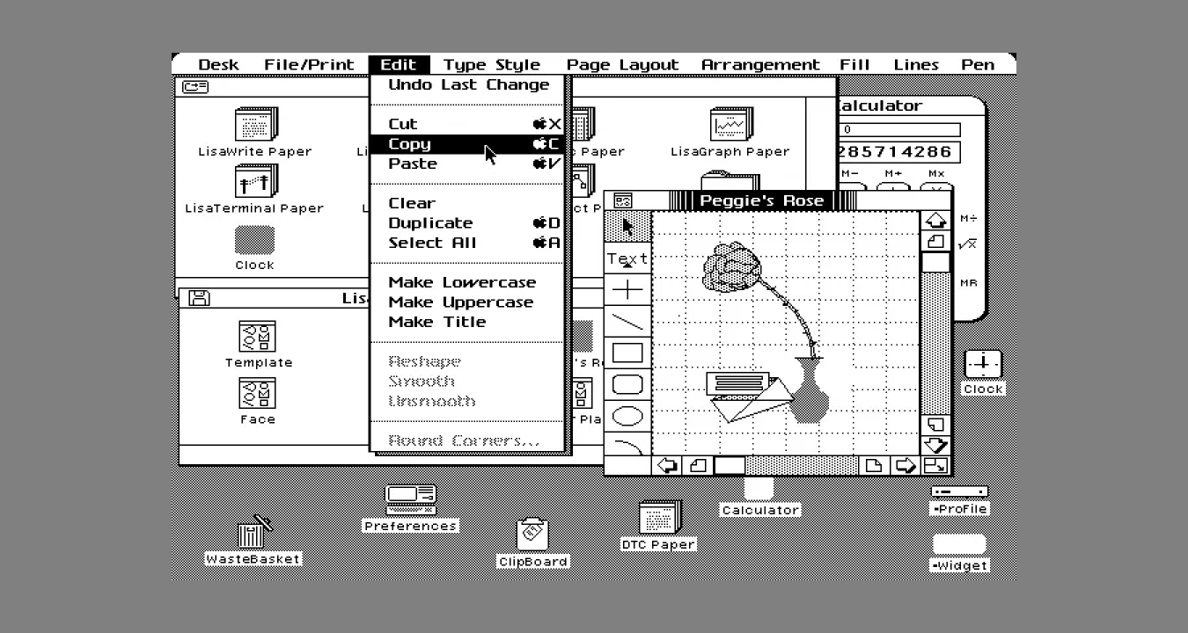Choose Undo Last Change from Edit menu
This screenshot has width=1188, height=633.
[467, 85]
